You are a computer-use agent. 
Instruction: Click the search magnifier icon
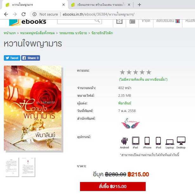97,21
